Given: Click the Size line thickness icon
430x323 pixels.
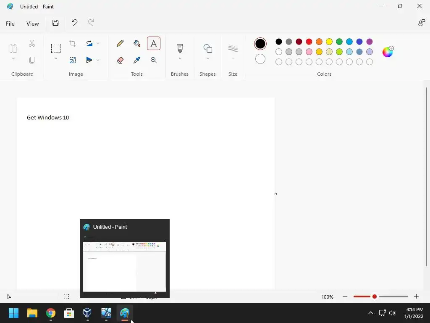Looking at the screenshot, I should [233, 49].
